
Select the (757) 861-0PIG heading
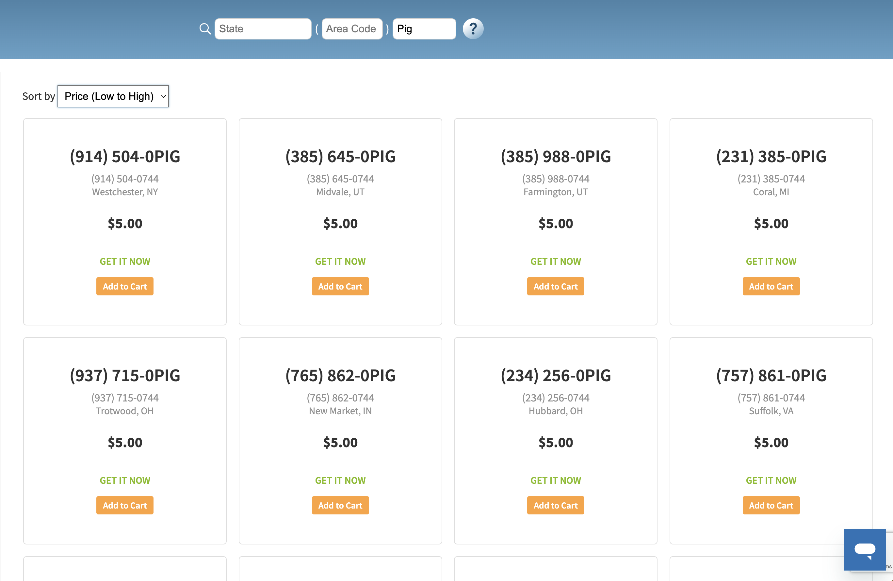[x=771, y=375]
